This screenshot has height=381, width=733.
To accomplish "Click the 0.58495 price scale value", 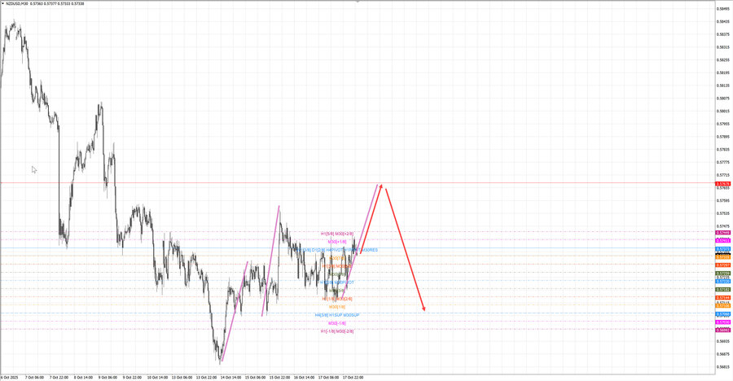I will click(723, 8).
